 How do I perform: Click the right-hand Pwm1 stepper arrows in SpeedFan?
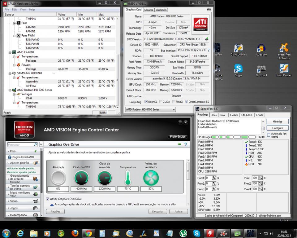click(260, 178)
